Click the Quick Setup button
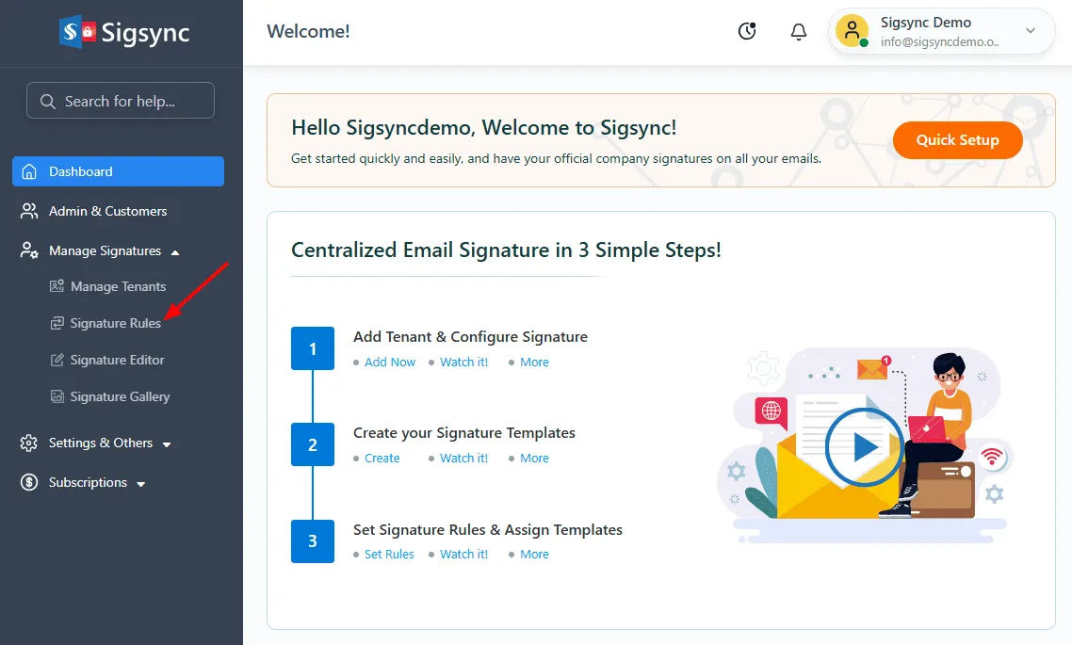This screenshot has height=645, width=1072. pos(957,140)
